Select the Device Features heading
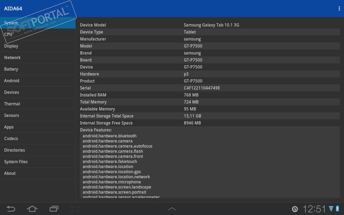The image size is (344, 215). (96, 130)
